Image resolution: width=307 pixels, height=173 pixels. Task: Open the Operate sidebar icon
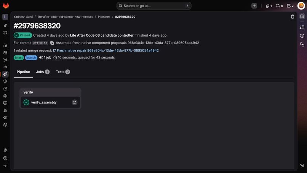pyautogui.click(x=5, y=96)
